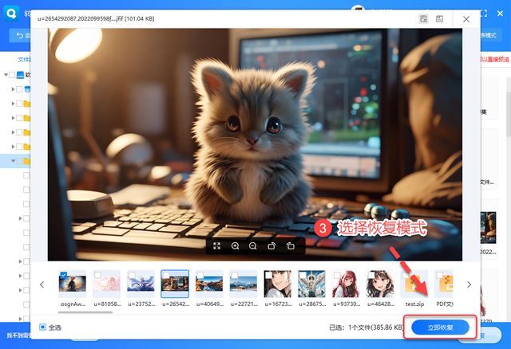511x349 pixels.
Task: Tick the u=26542... thumbnail checkbox
Action: [166, 275]
